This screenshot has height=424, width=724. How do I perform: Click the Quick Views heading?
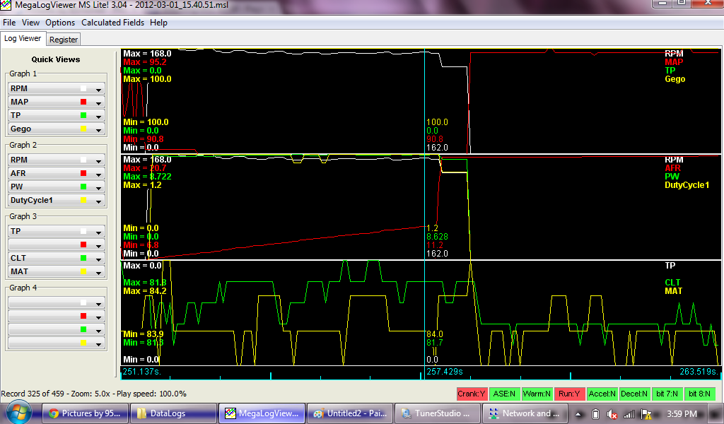coord(56,59)
